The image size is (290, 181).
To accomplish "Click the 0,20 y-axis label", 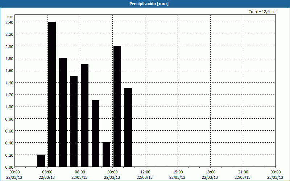I will [9, 155].
